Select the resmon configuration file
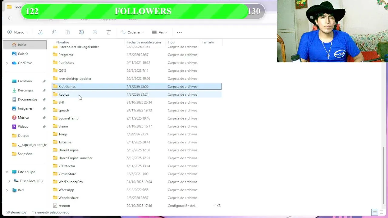The width and height of the screenshot is (388, 218). 137,206
